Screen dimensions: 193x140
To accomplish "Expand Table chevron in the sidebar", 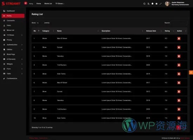I will pos(22,74).
